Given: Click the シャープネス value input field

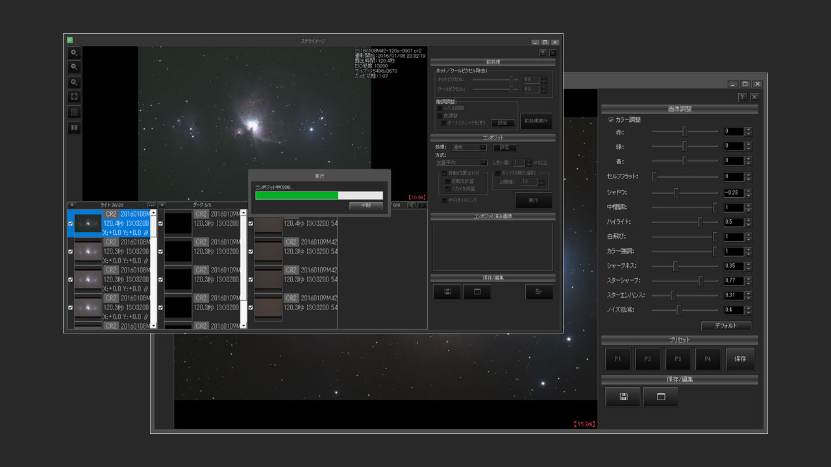Looking at the screenshot, I should point(734,266).
